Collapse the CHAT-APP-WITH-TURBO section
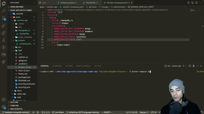This screenshot has height=114, width=204. (21, 10)
